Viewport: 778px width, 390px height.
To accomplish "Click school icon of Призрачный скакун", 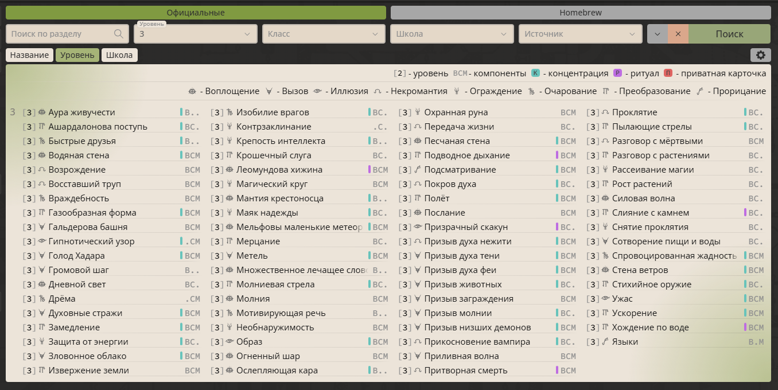I will pos(418,227).
